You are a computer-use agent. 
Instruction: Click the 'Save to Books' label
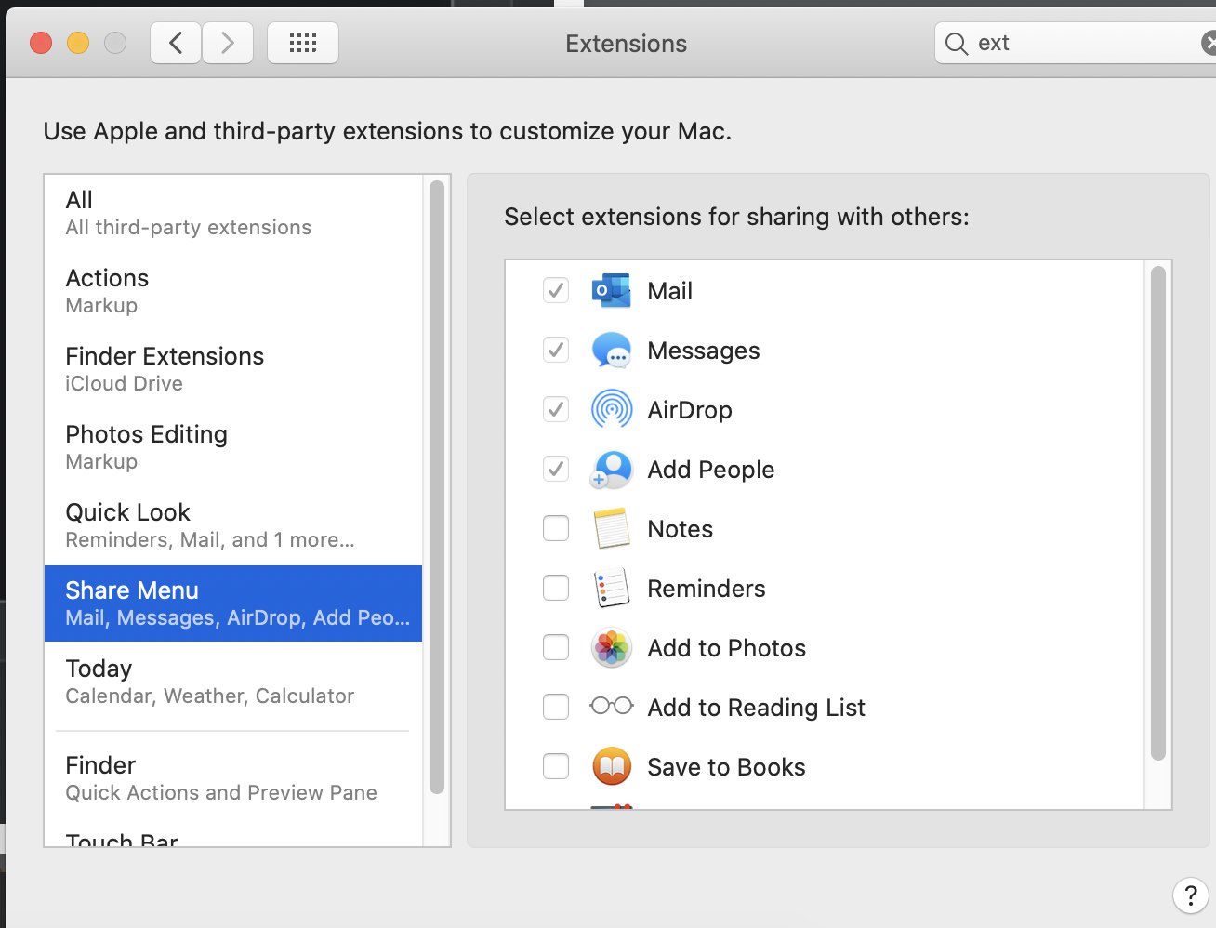[x=727, y=767]
